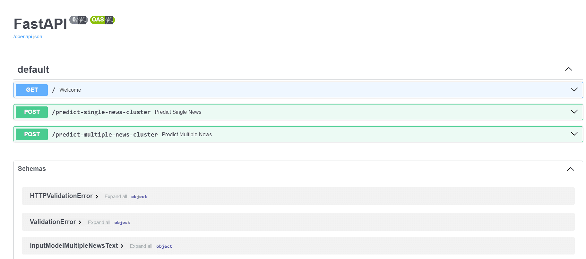
Task: Click the Welcome endpoint summary
Action: 70,90
